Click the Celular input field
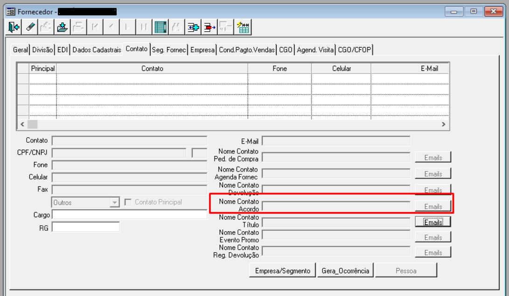This screenshot has width=509, height=296. [130, 177]
